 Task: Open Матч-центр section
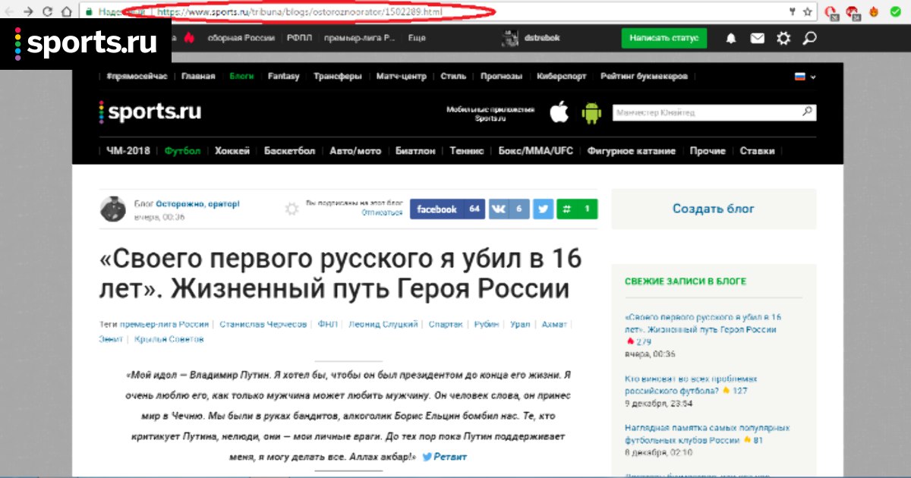401,77
